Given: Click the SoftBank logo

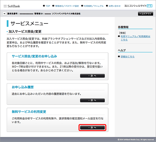Looking at the screenshot, I should click(11, 6).
